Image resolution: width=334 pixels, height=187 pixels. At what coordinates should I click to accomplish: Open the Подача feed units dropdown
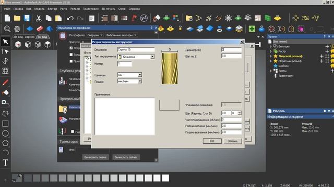point(140,81)
